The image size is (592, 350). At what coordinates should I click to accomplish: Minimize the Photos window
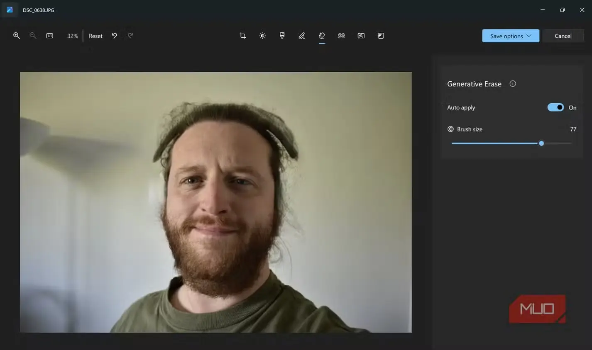point(543,10)
